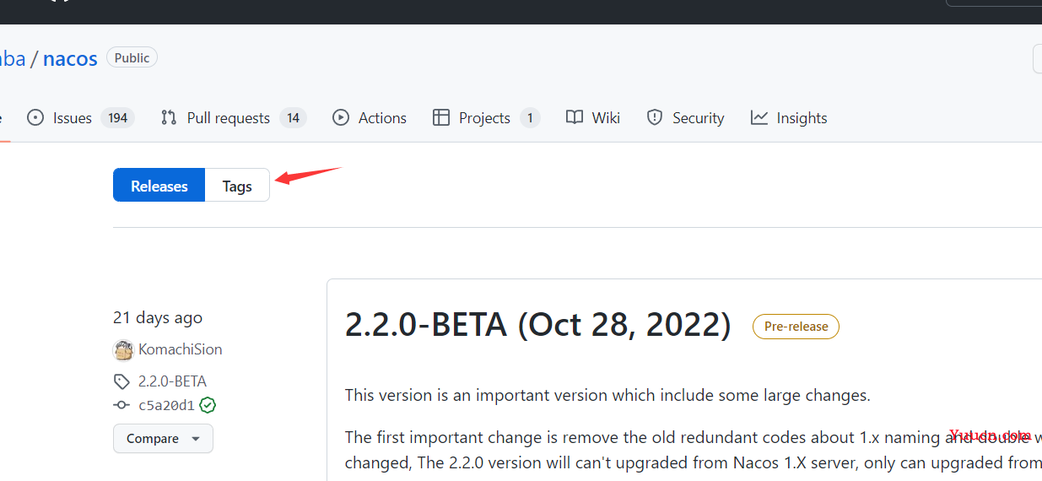Click the Issues circle icon

(x=35, y=118)
